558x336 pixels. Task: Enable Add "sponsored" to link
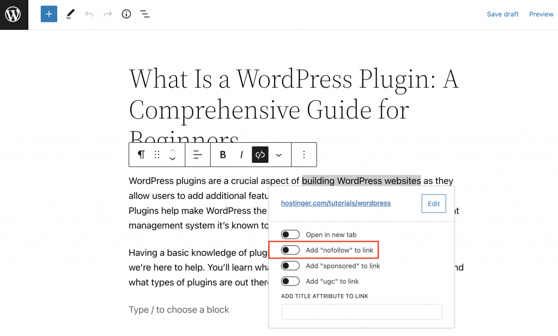pos(290,265)
